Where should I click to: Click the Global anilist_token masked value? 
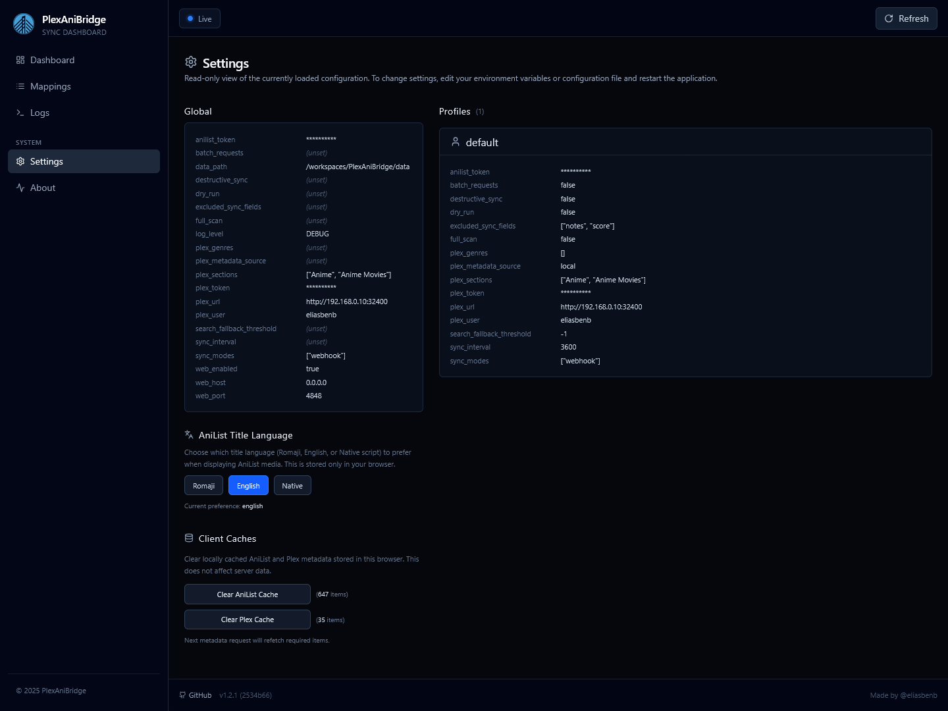coord(321,140)
